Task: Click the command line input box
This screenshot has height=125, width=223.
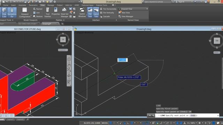Action: click(187, 116)
